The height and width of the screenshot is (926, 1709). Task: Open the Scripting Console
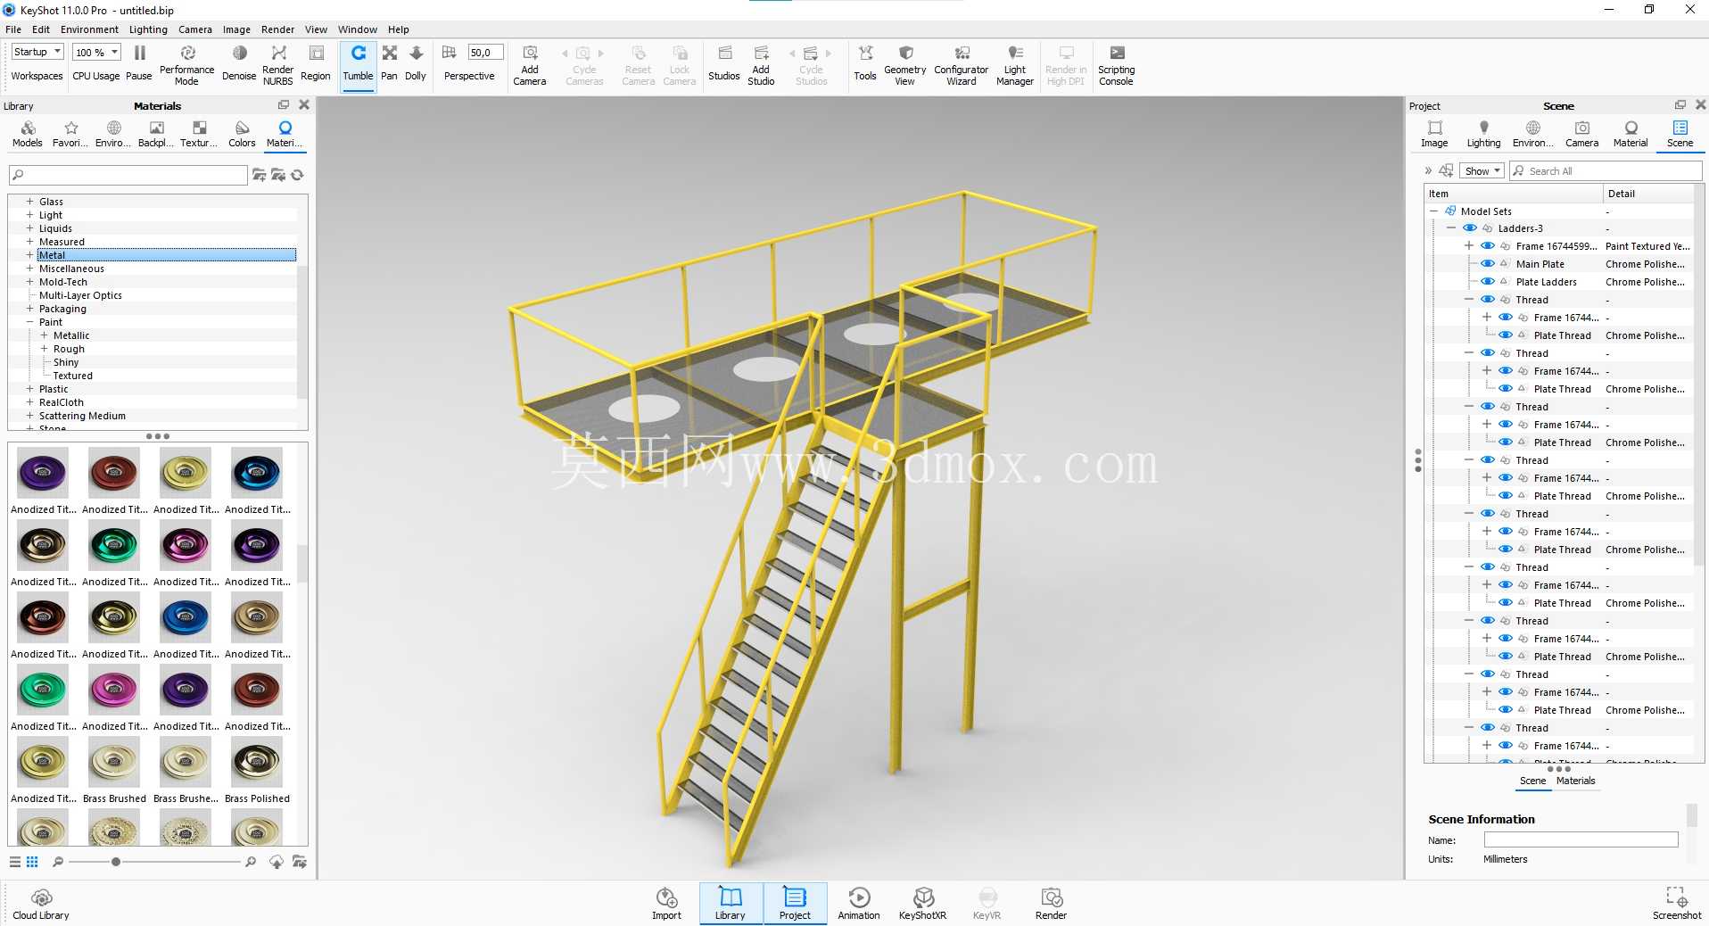coord(1117,63)
